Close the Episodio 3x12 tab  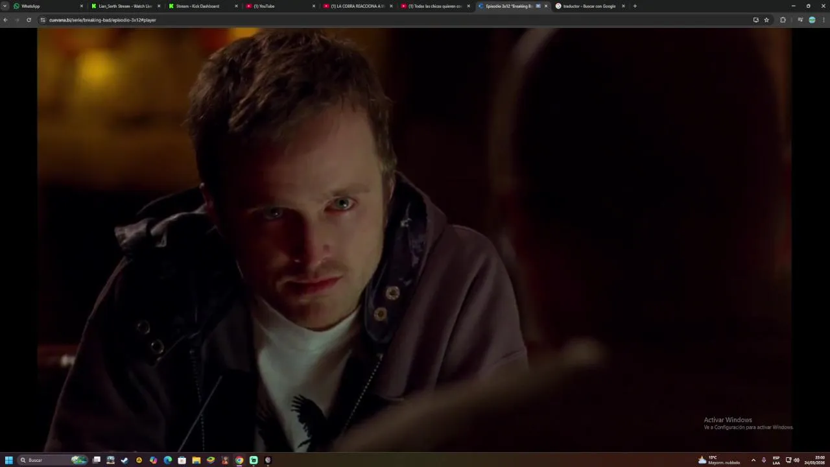546,6
